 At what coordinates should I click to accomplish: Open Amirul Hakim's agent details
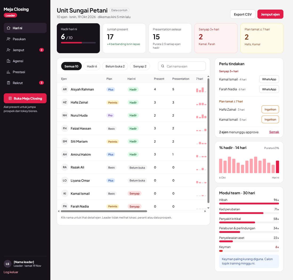[x=81, y=154]
